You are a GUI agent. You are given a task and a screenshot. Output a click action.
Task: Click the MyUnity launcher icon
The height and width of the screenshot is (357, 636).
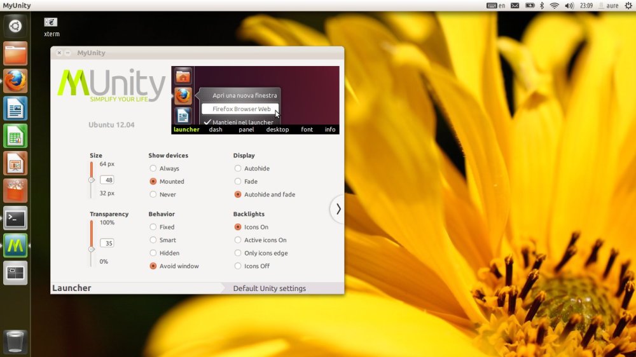(15, 246)
